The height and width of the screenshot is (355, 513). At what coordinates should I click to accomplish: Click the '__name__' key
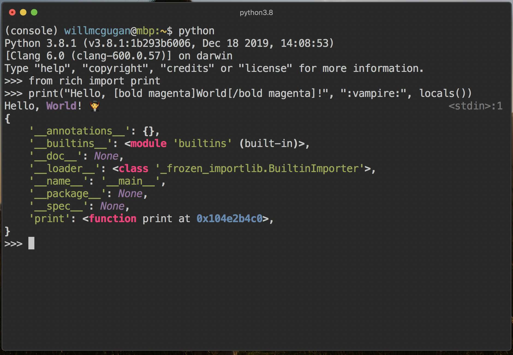click(58, 181)
